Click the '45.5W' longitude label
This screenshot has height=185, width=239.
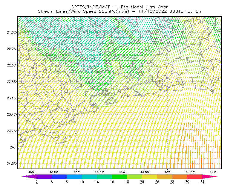pyautogui.click(x=54, y=172)
